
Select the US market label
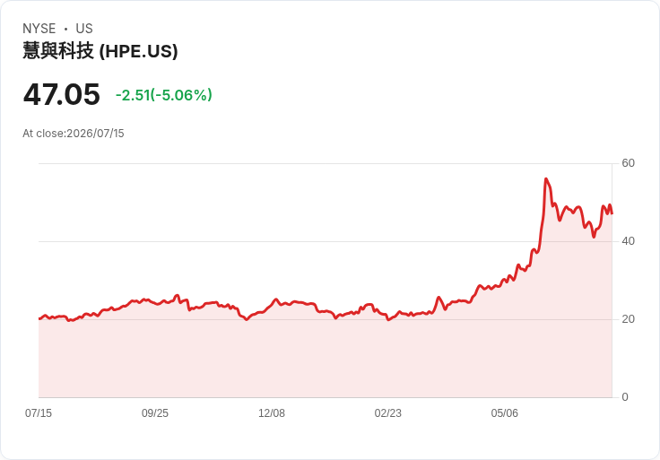(x=84, y=29)
